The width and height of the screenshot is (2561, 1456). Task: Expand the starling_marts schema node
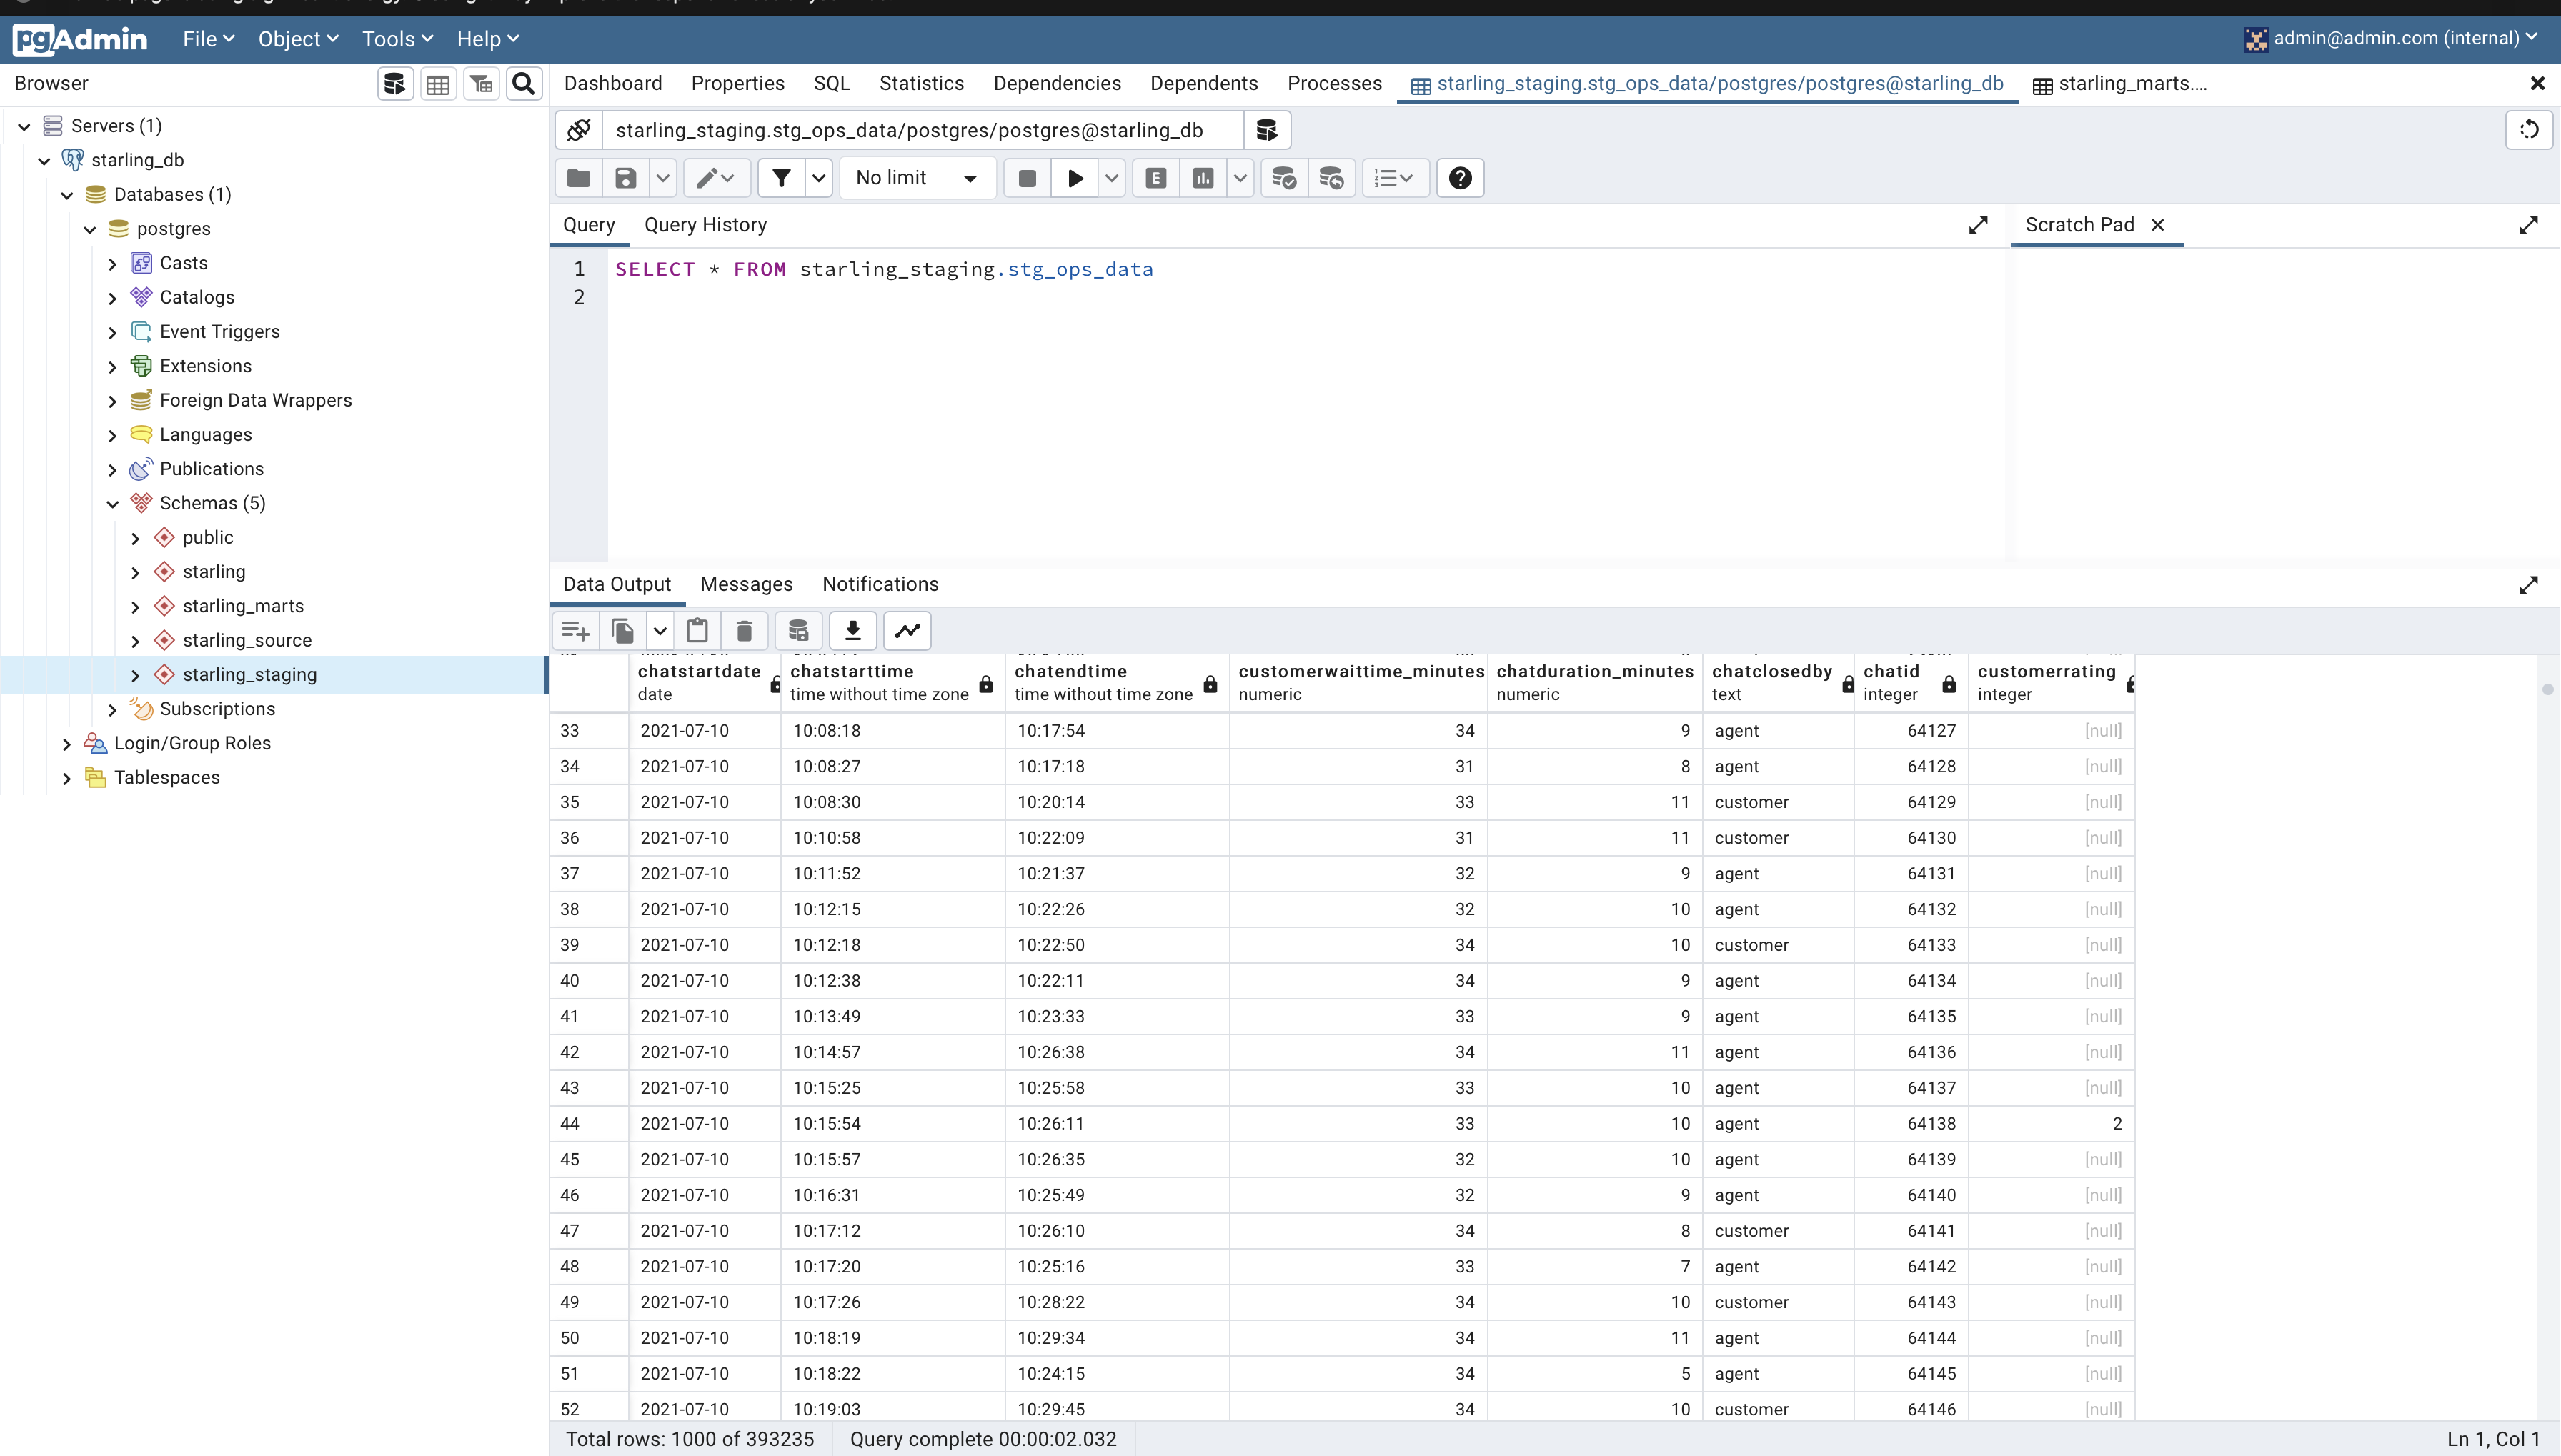coord(136,607)
